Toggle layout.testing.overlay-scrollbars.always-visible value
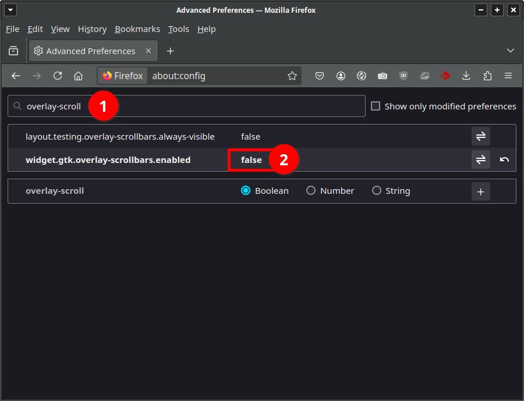The height and width of the screenshot is (401, 524). pyautogui.click(x=480, y=136)
